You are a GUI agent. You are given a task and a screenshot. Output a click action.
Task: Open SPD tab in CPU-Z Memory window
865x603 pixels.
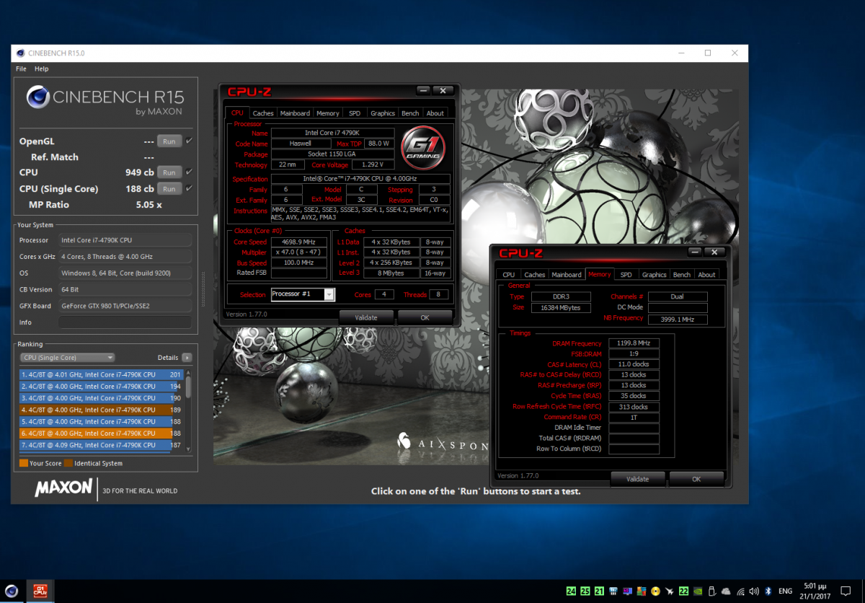626,275
